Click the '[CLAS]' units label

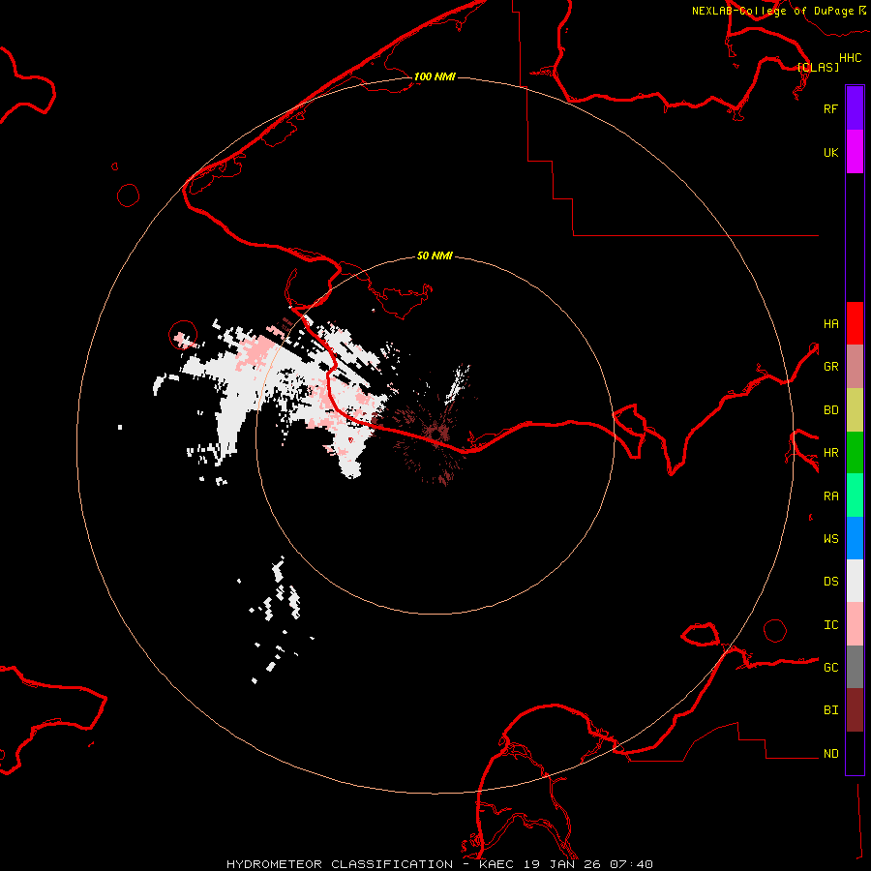point(818,67)
